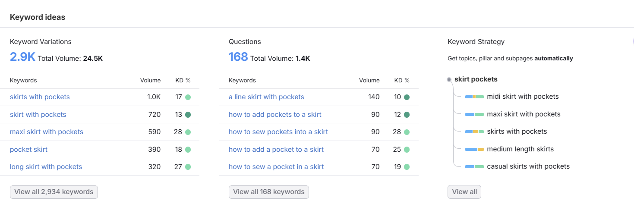The height and width of the screenshot is (210, 634).
Task: Click intent bar beside 'casual skirts with pockets'
Action: pos(474,166)
